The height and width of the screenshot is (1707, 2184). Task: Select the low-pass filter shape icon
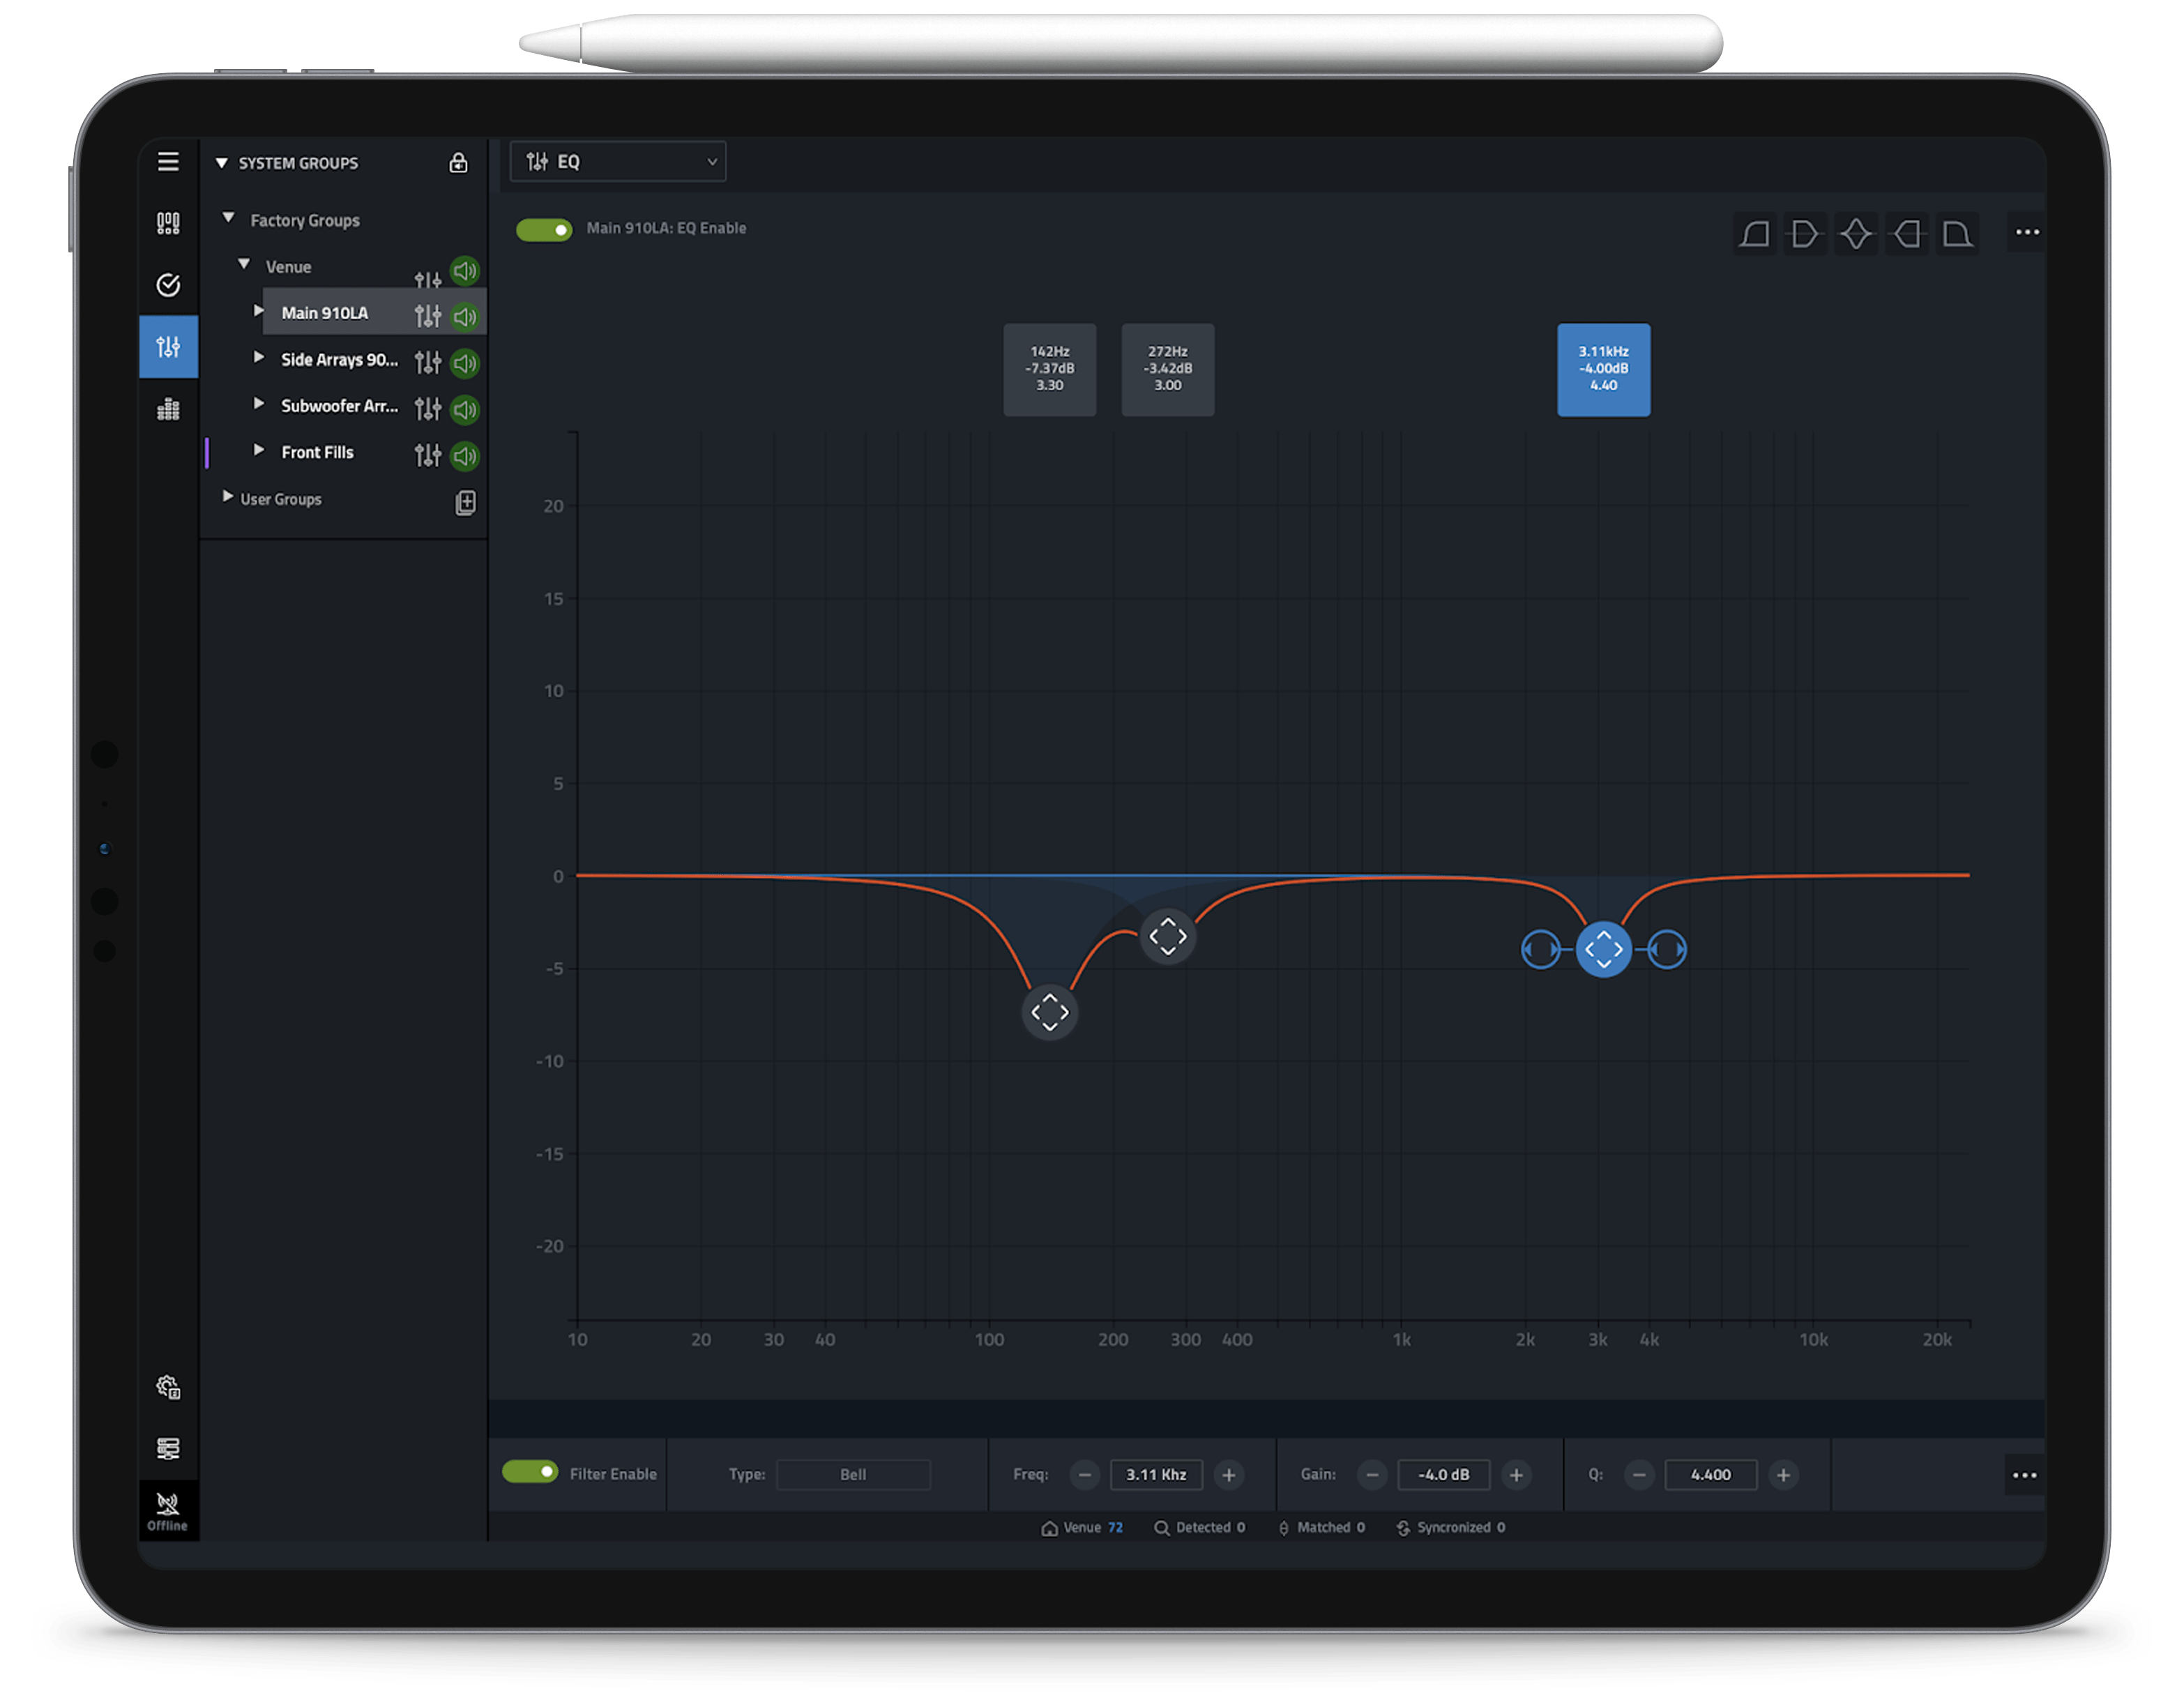coord(1958,233)
